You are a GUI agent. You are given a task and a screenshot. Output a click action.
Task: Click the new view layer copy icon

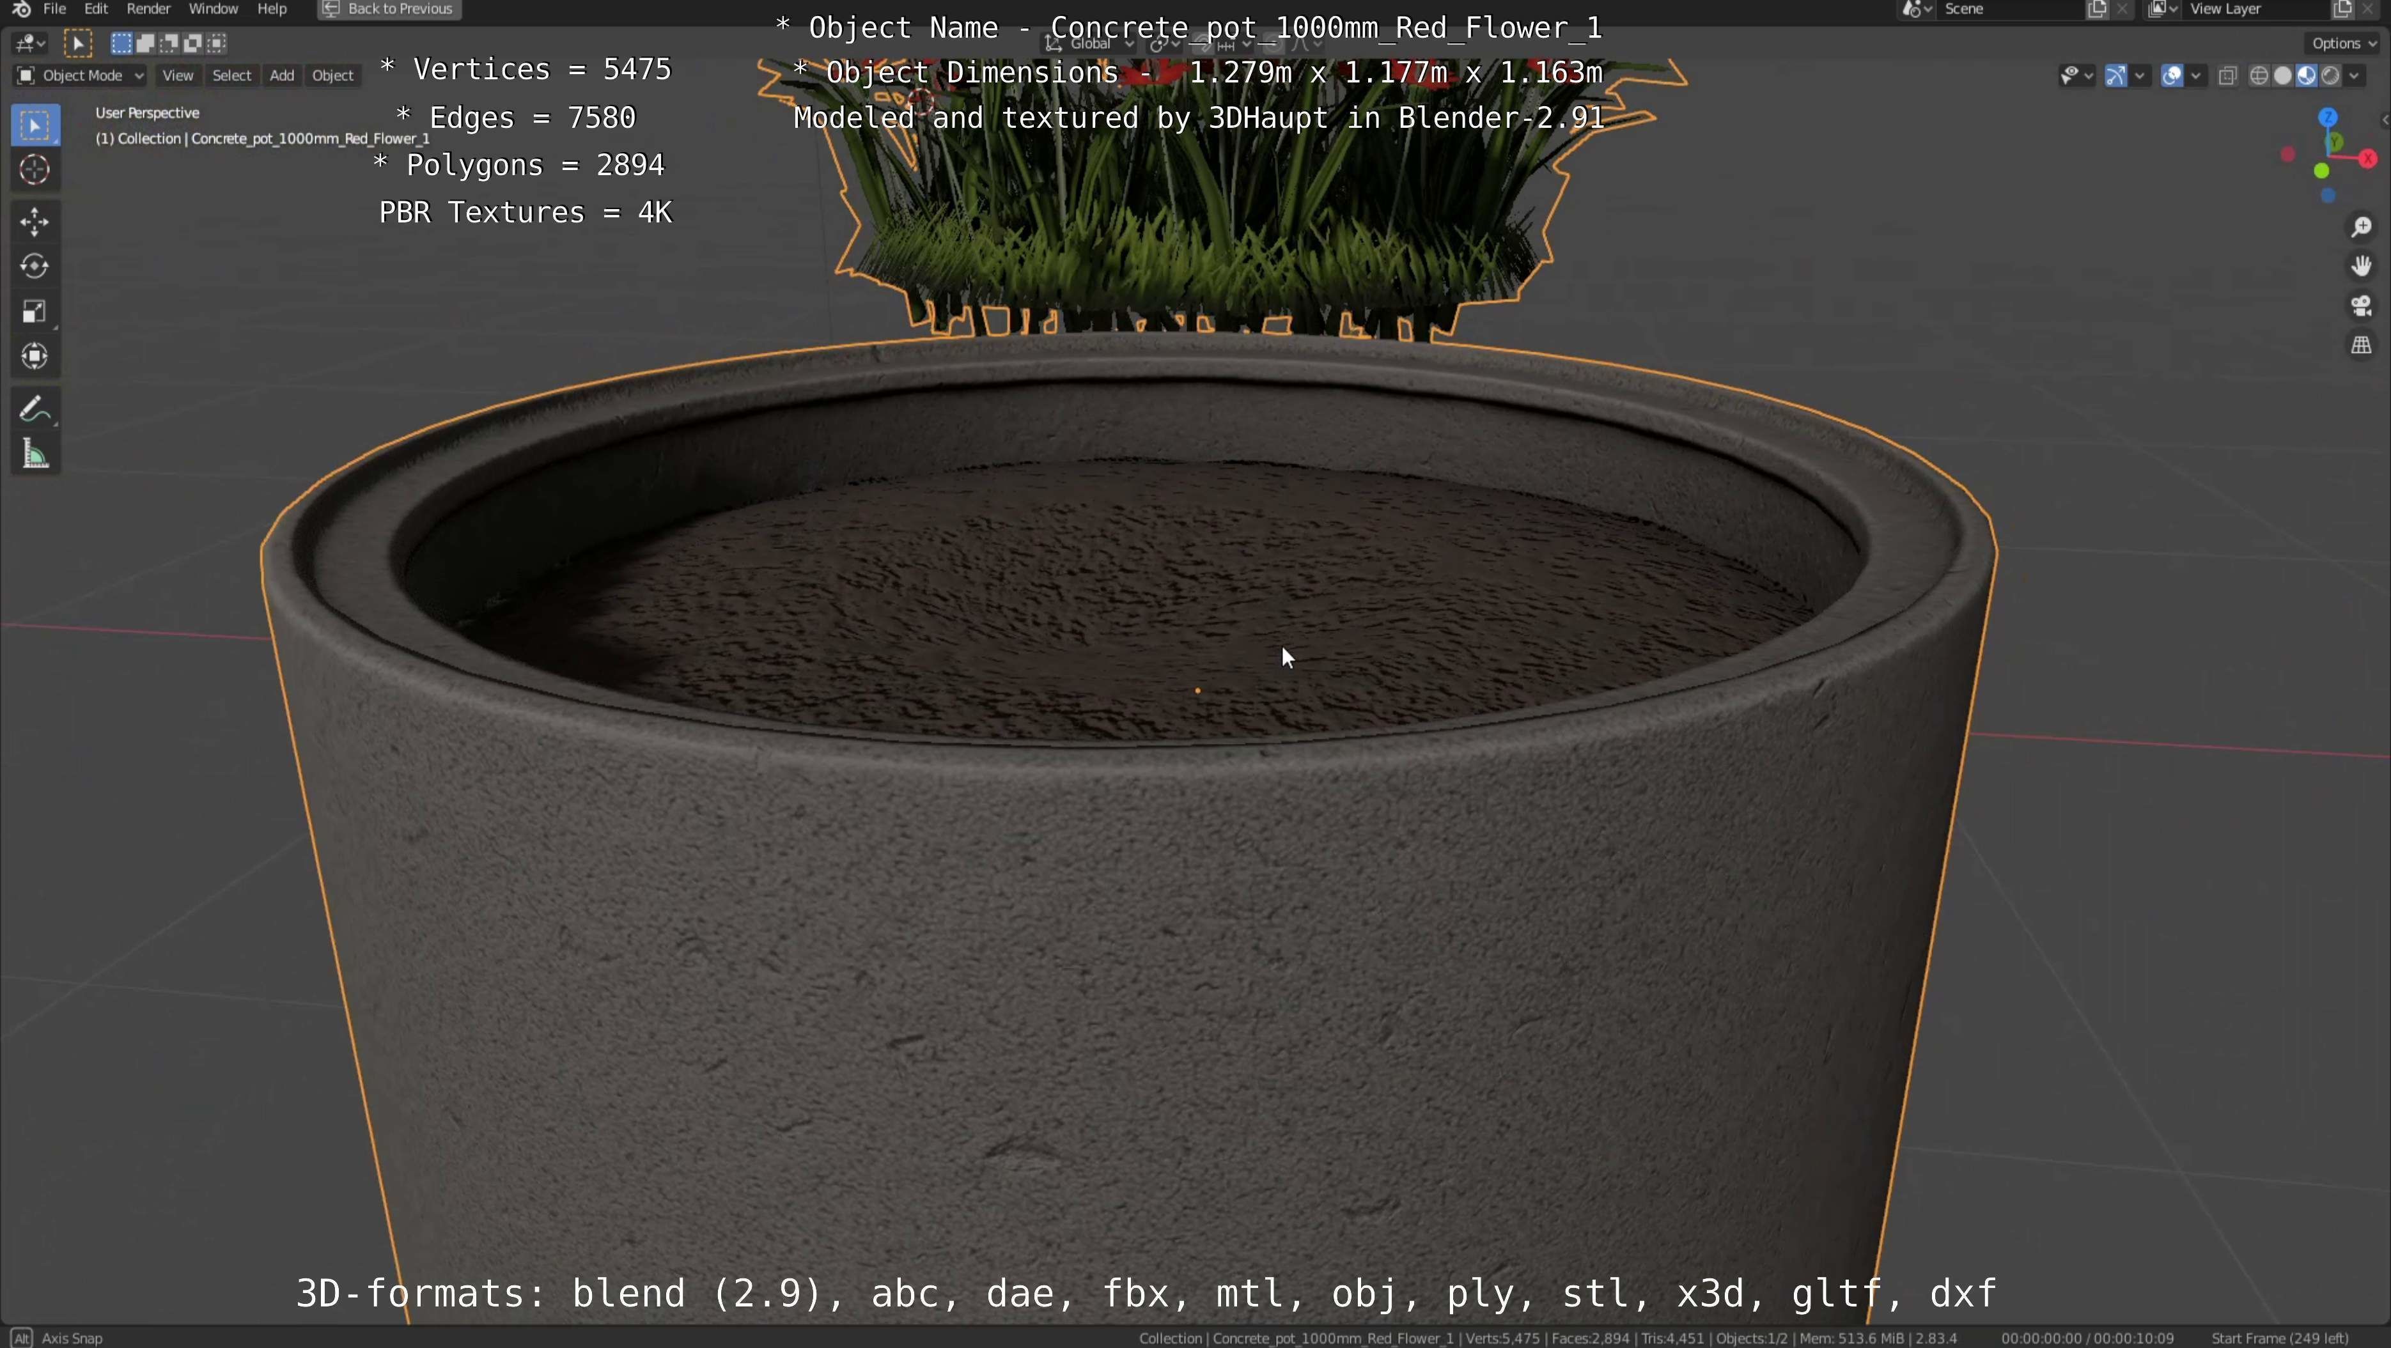pyautogui.click(x=2342, y=10)
